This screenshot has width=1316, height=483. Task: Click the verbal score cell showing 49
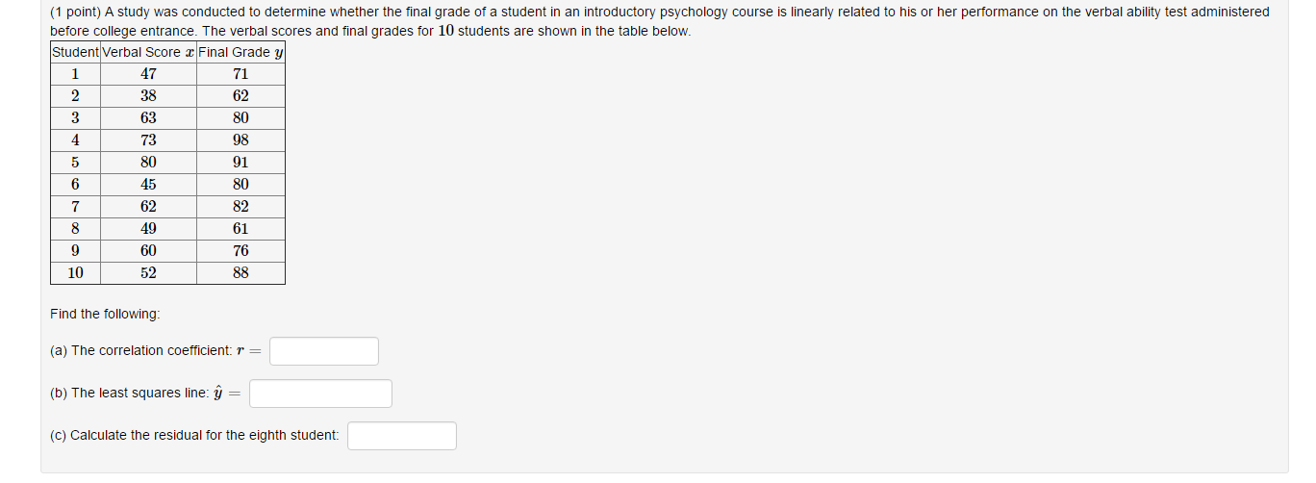[148, 229]
